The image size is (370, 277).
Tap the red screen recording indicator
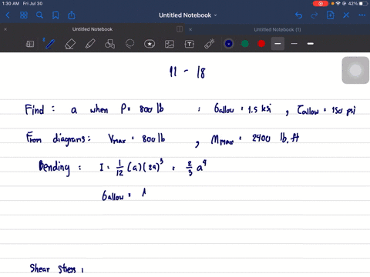click(321, 4)
